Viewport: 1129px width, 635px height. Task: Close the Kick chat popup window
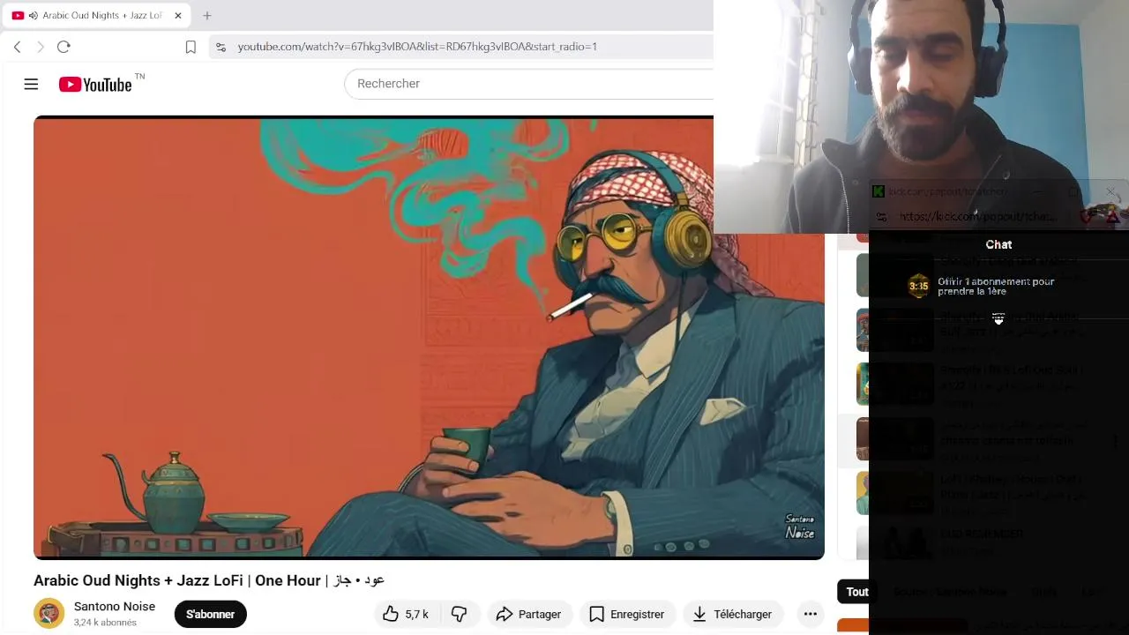[1110, 191]
